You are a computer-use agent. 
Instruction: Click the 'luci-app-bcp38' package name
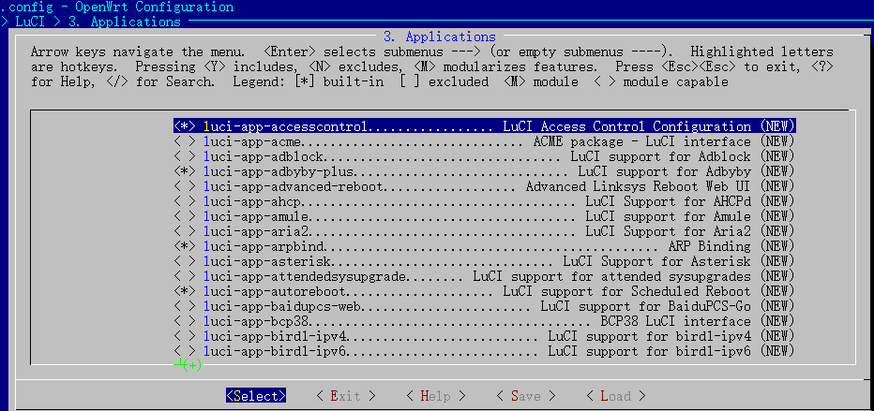coord(256,321)
